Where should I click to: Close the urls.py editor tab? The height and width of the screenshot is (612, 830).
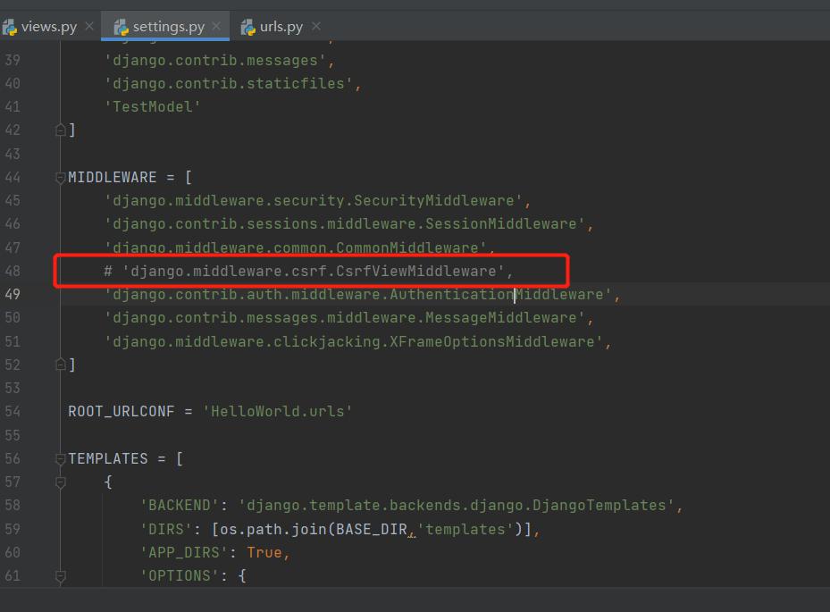316,26
